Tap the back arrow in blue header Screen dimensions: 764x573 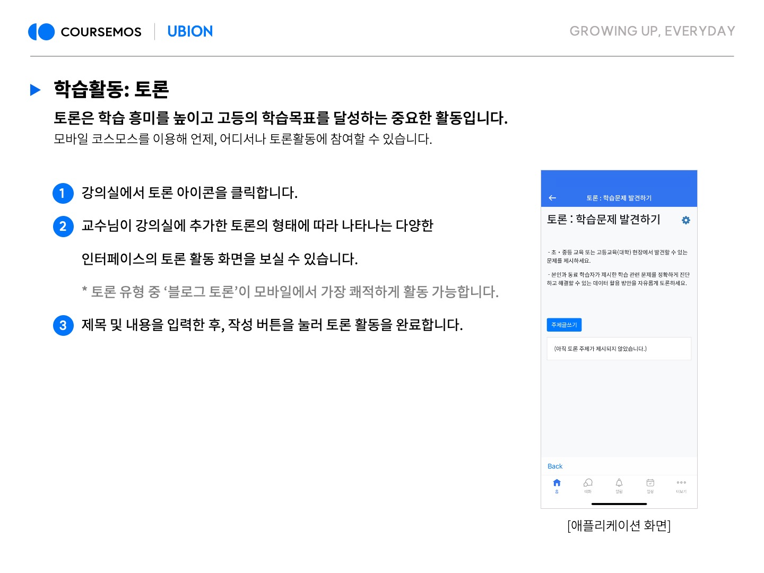point(552,198)
